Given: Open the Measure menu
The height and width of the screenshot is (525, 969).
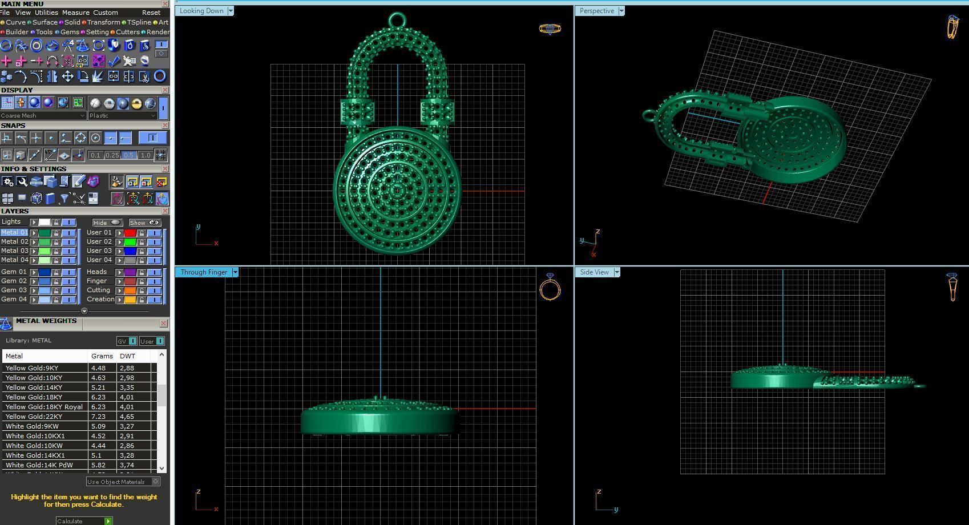Looking at the screenshot, I should 75,13.
